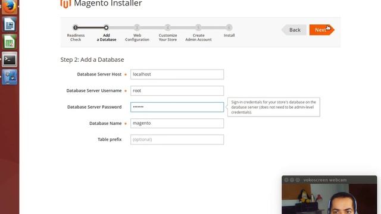Focus the Database Server Username field
The width and height of the screenshot is (381, 214).
coord(177,90)
